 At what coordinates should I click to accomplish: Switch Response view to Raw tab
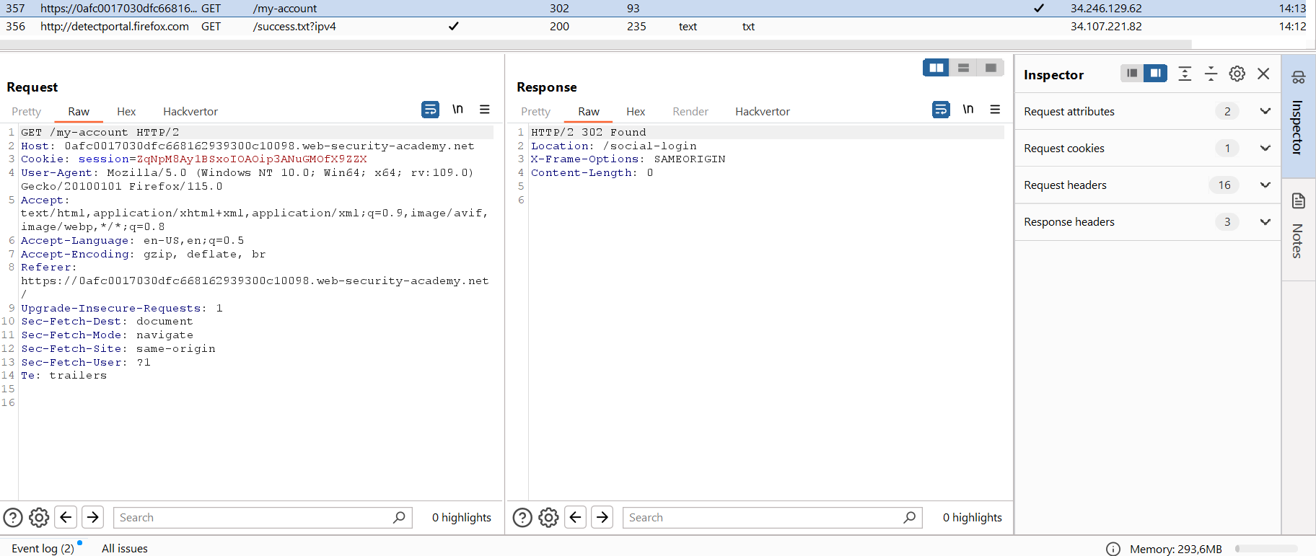pyautogui.click(x=589, y=111)
